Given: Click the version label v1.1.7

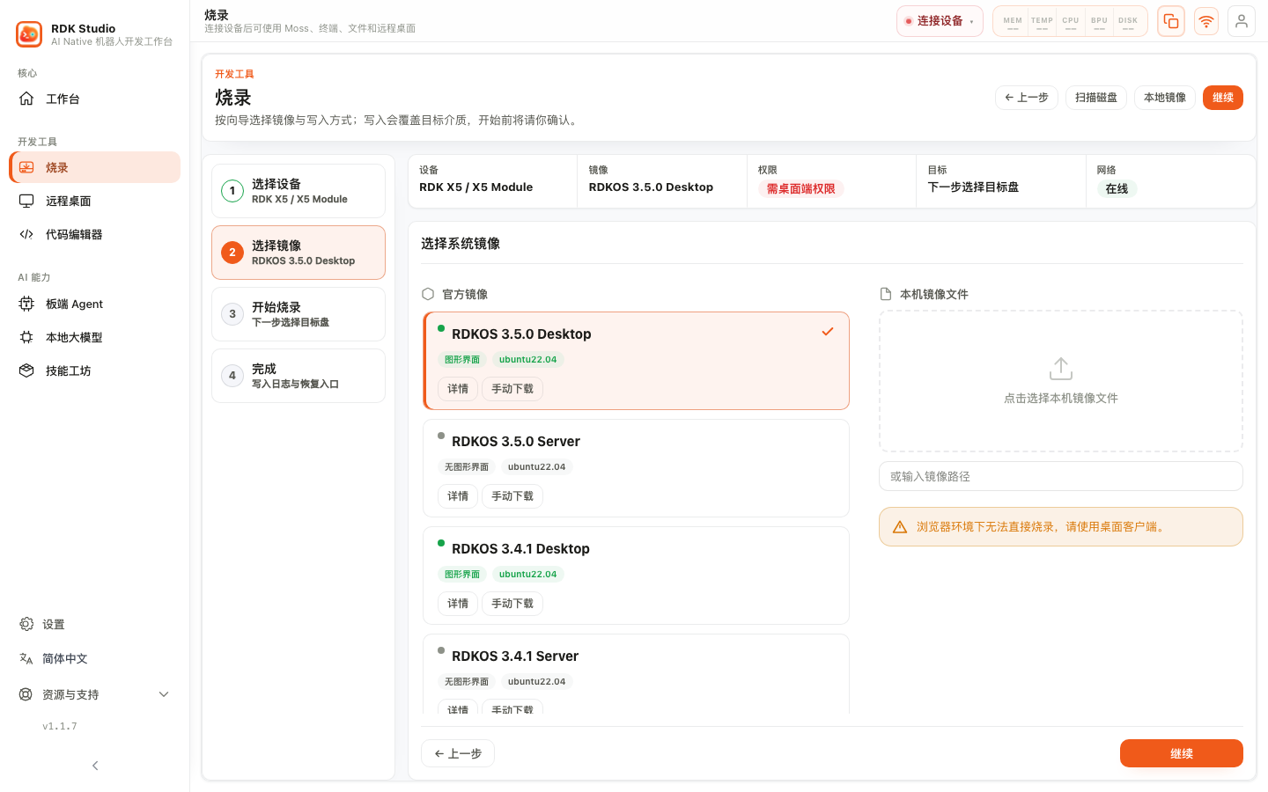Looking at the screenshot, I should pyautogui.click(x=60, y=726).
